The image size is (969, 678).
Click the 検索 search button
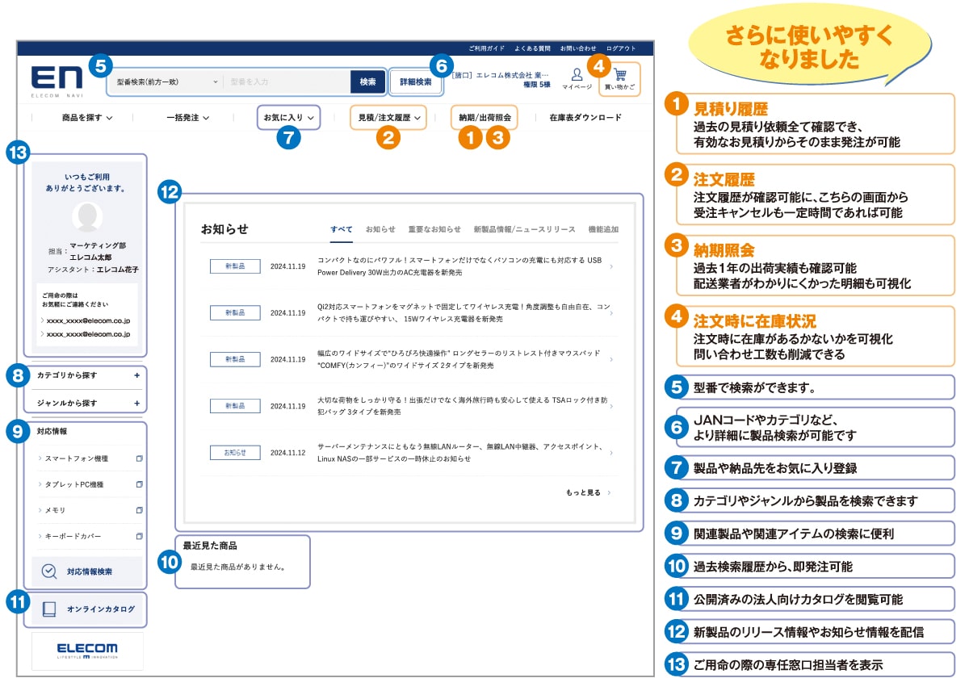367,82
